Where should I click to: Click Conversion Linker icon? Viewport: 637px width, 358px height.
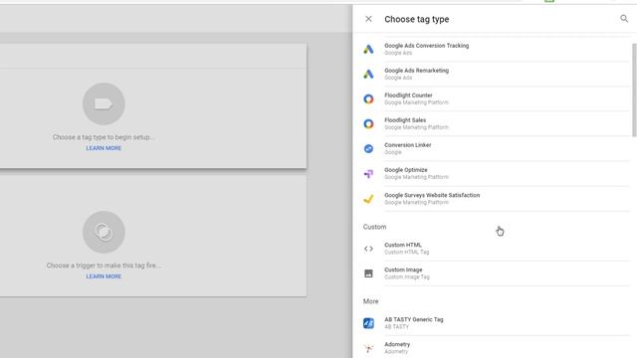(x=368, y=148)
